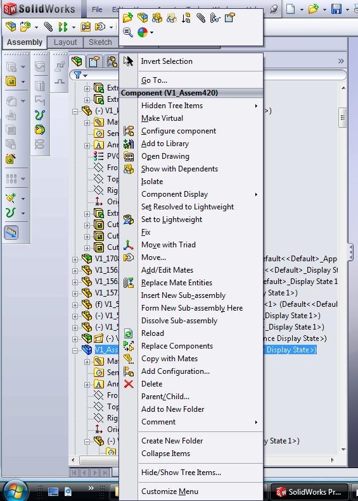Click the Reference Geometry icon in left toolbar
Image resolution: width=358 pixels, height=501 pixels.
pos(11,198)
